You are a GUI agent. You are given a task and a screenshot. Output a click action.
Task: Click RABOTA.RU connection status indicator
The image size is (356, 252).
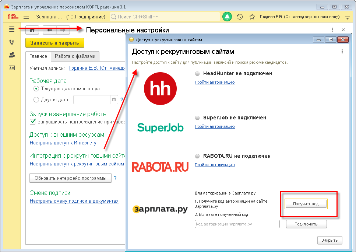[x=197, y=156]
